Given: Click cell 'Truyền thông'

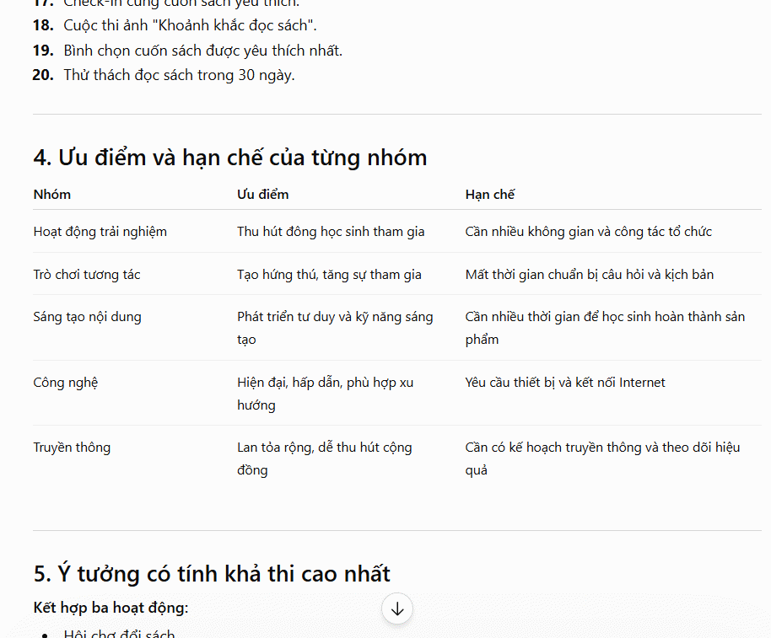Looking at the screenshot, I should (72, 447).
